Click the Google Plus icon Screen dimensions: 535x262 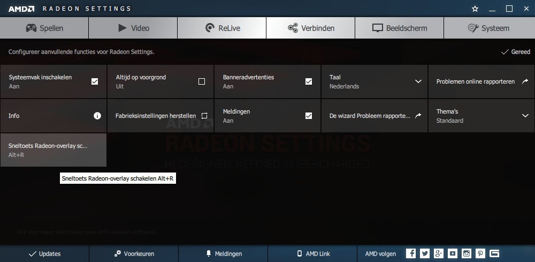click(x=439, y=253)
